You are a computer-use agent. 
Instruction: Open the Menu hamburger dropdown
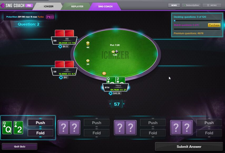pos(212,5)
